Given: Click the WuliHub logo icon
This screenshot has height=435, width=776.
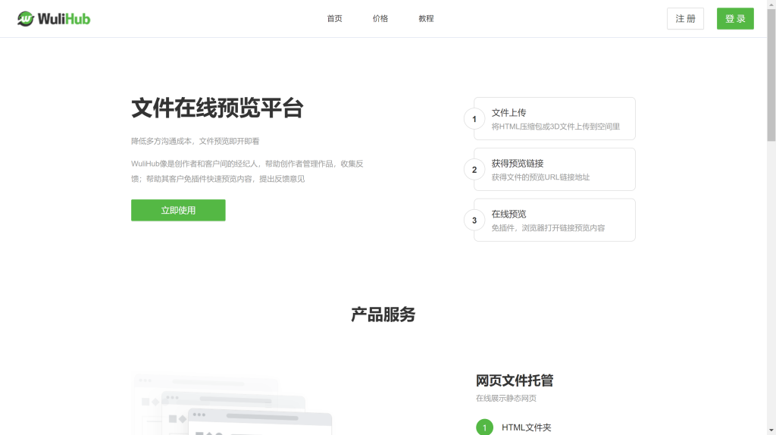Looking at the screenshot, I should 27,19.
